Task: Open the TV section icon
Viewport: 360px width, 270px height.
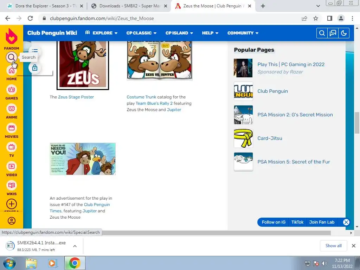Action: point(12,147)
